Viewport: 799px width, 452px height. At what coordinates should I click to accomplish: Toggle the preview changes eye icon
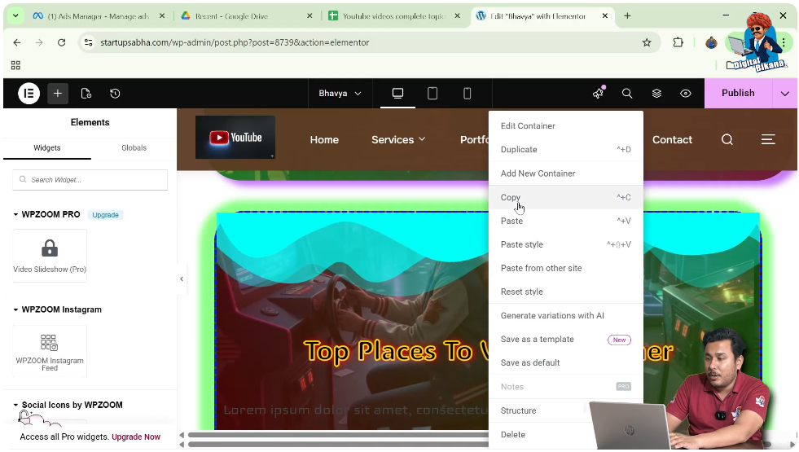[686, 94]
